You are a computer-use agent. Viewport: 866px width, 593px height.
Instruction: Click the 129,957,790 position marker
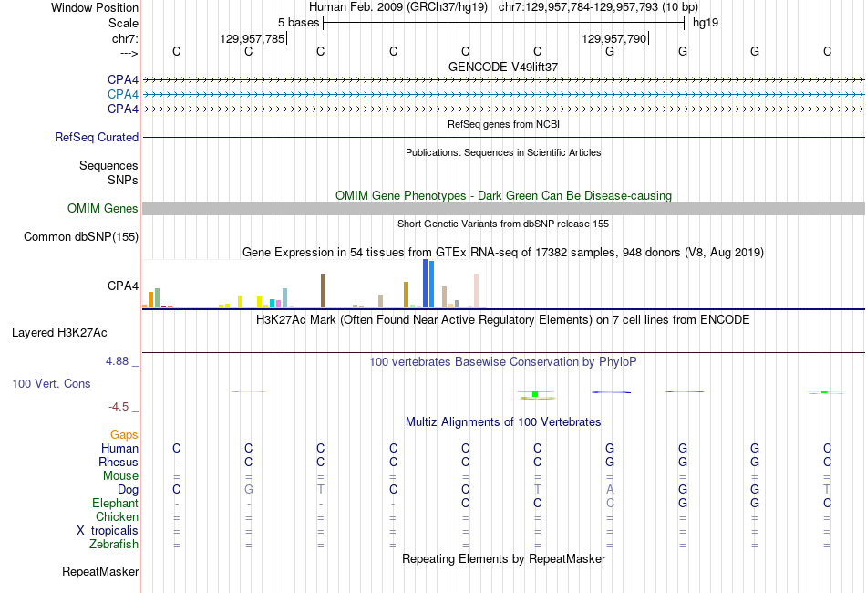point(614,38)
